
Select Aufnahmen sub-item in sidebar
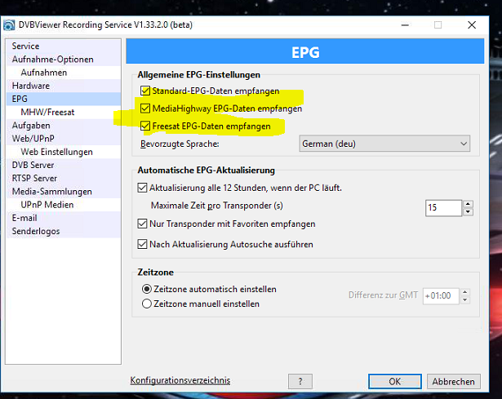[x=64, y=73]
